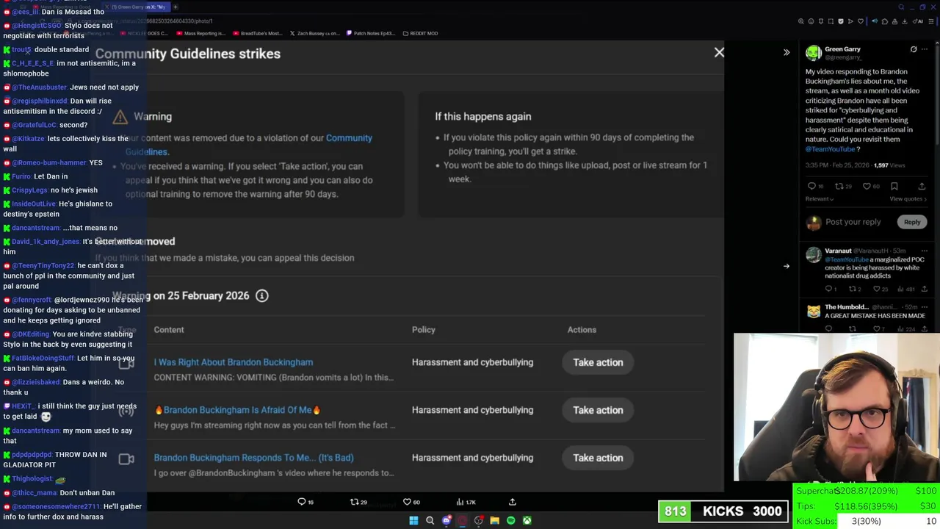Screen dimensions: 940x529
Task: Reply to Green Garry's tweet via comment icon
Action: tap(811, 187)
